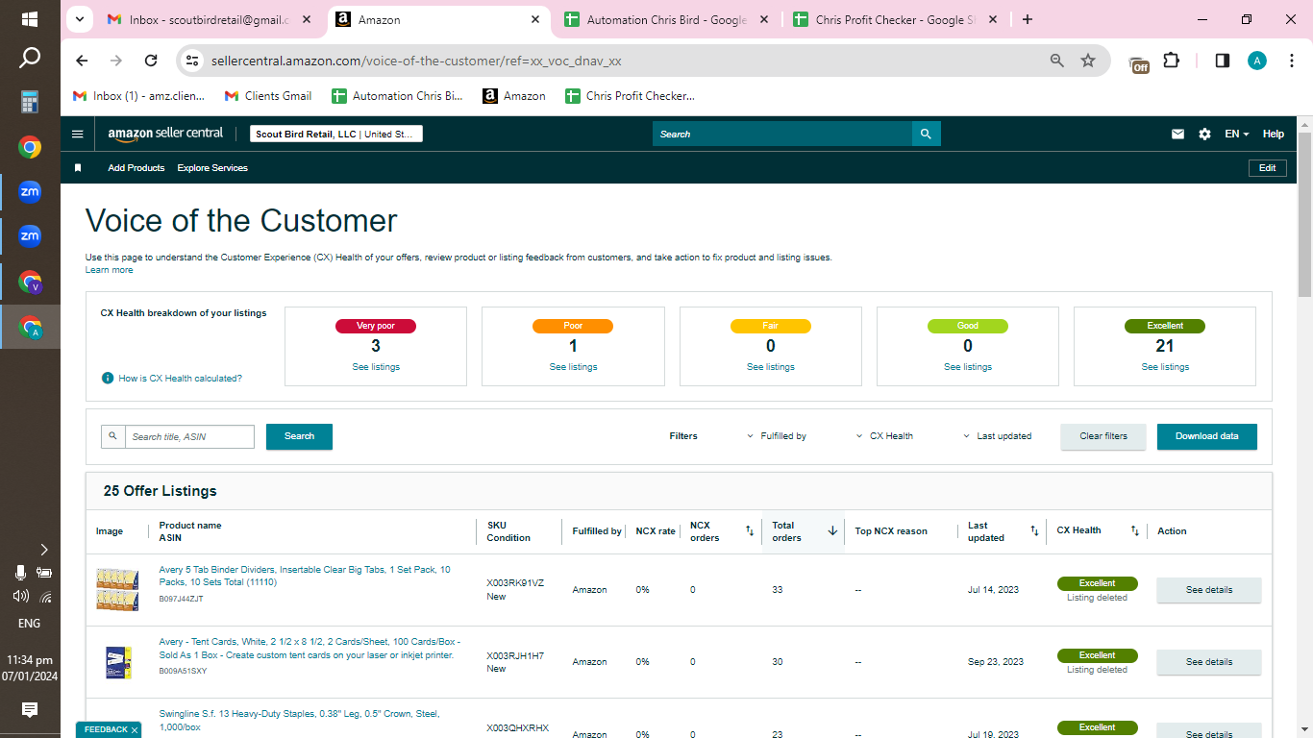Open the Seller Central settings gear
The image size is (1313, 738).
1204,135
